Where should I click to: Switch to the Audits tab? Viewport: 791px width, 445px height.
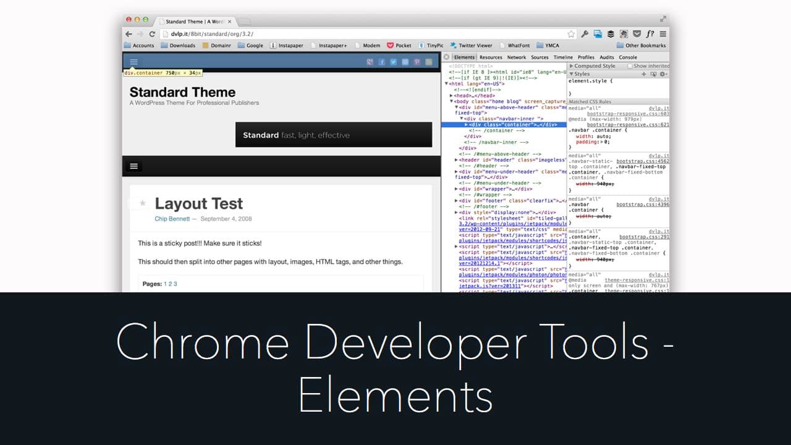(x=607, y=57)
